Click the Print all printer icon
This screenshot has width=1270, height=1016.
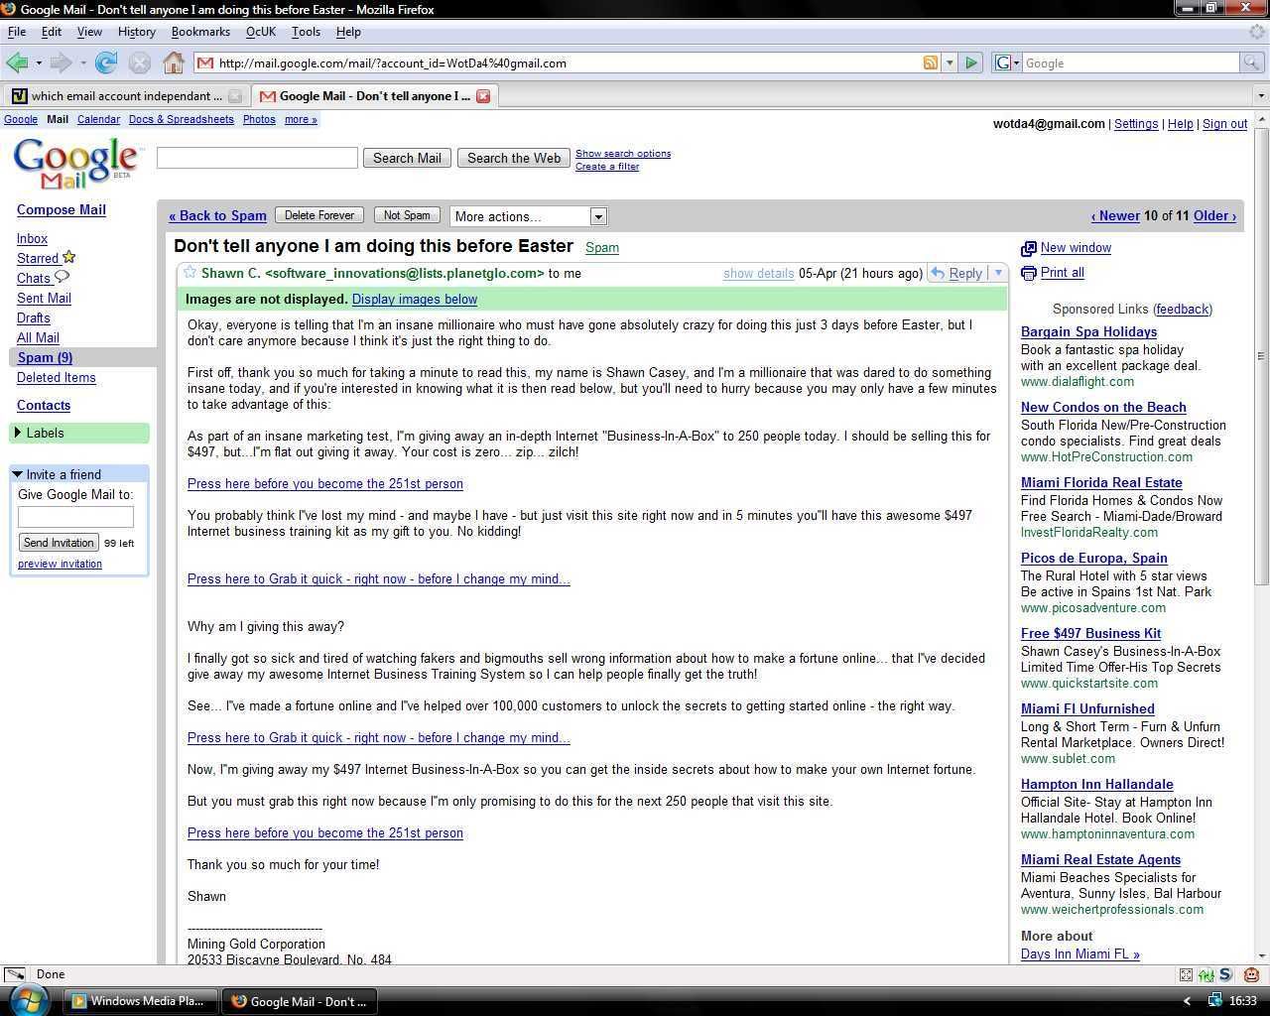(x=1029, y=273)
